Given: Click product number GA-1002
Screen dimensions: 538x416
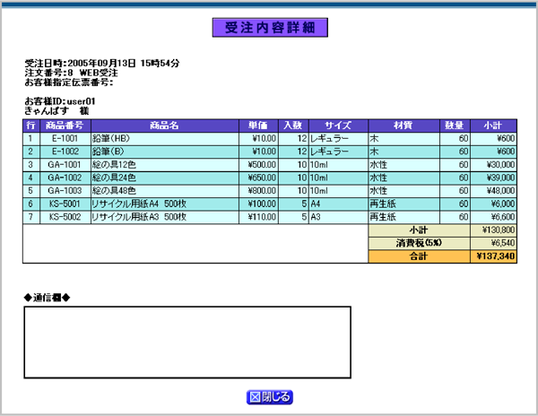Looking at the screenshot, I should (65, 178).
